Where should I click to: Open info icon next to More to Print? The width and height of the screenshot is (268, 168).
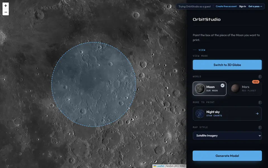260,102
